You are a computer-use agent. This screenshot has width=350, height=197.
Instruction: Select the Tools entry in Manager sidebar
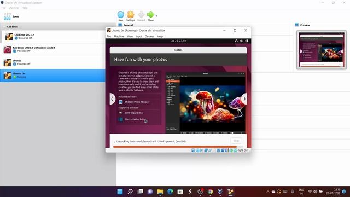tap(58, 16)
